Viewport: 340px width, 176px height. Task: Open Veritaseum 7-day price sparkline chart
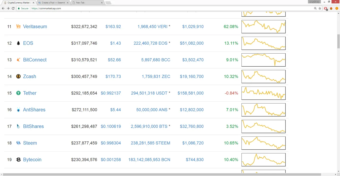point(263,27)
